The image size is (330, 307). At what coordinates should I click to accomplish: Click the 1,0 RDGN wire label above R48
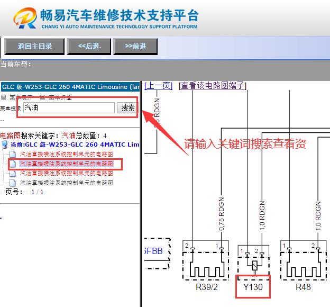318,216
